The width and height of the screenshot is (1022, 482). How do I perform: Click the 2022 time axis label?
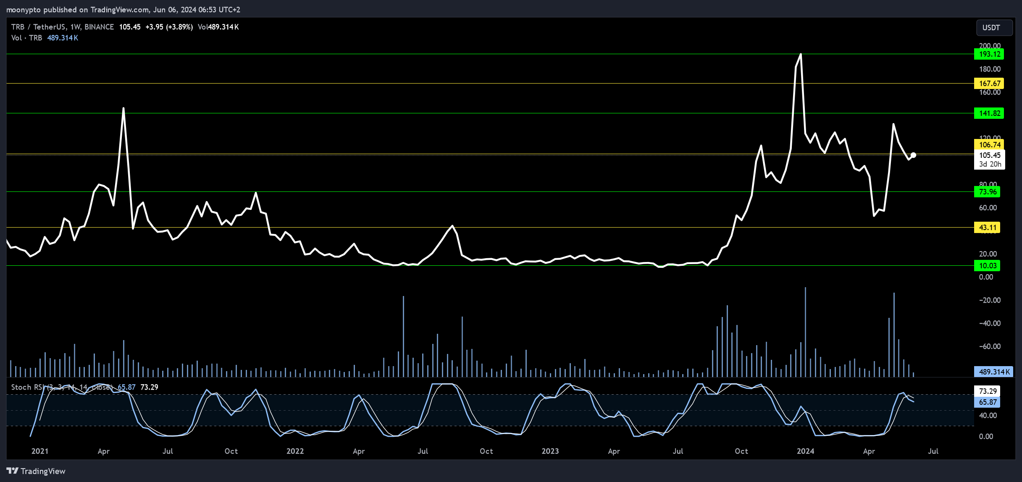[295, 451]
